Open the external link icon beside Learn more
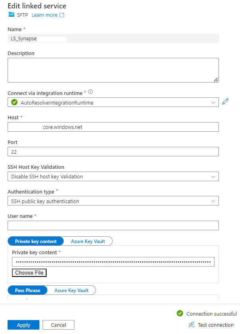Screen dimensions: 240x334 click(62, 15)
